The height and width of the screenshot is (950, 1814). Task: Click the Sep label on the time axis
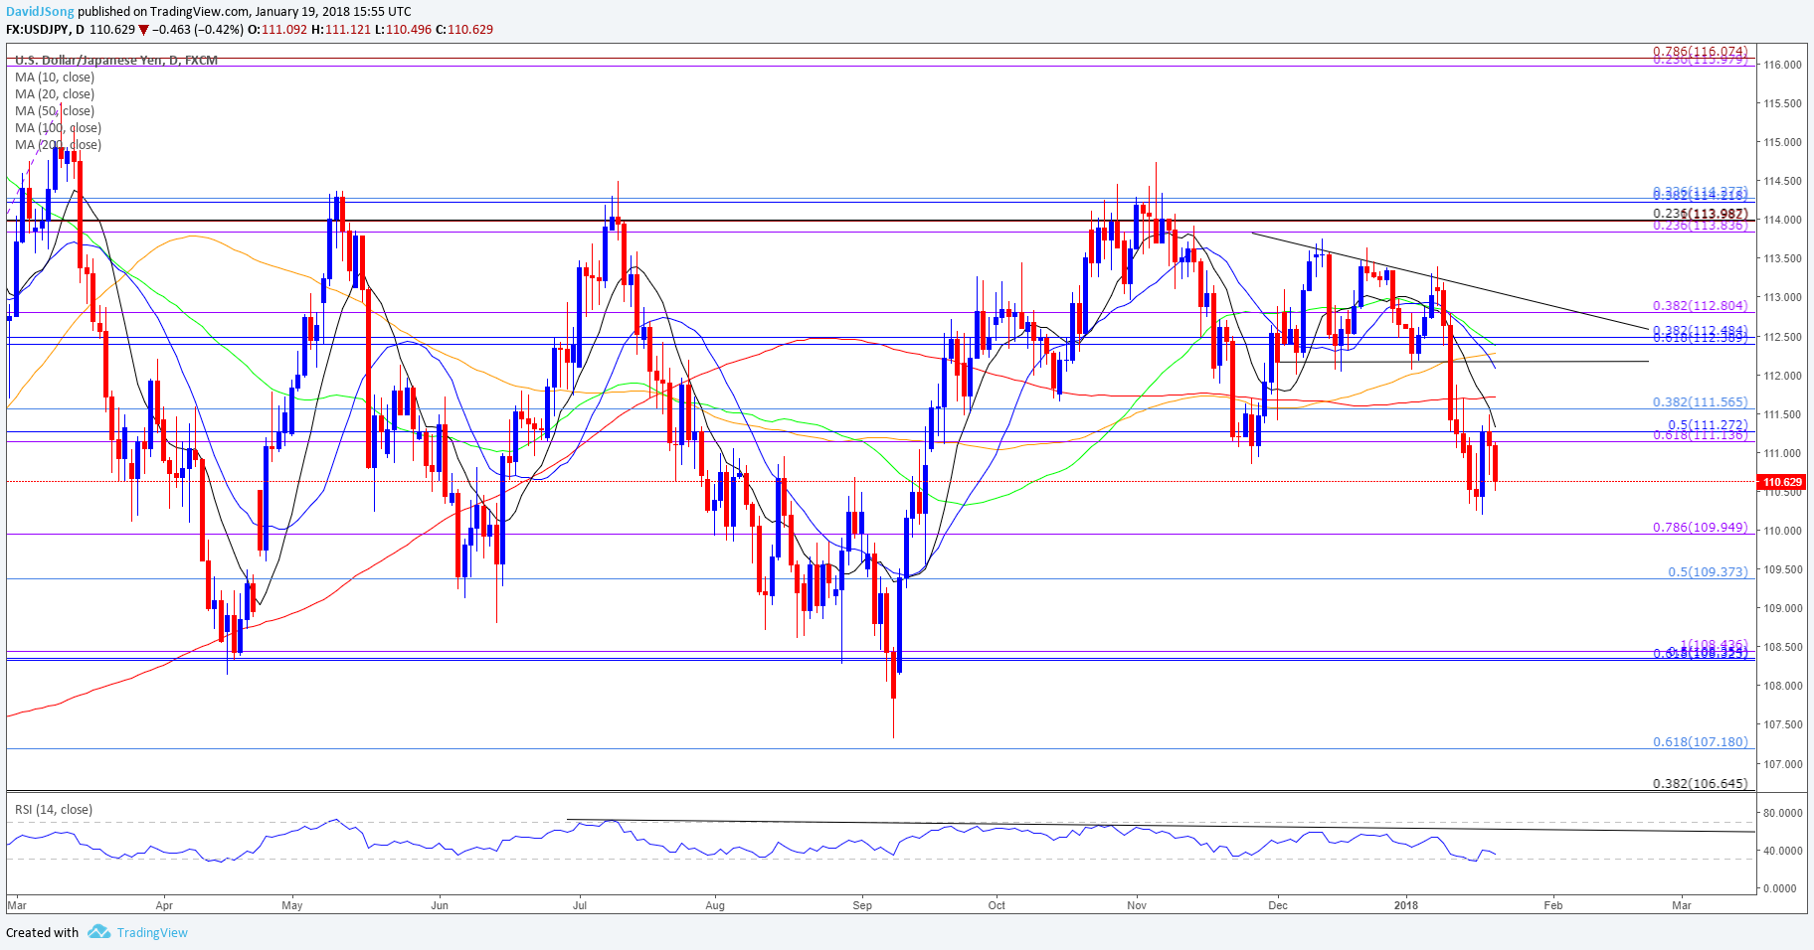[862, 905]
